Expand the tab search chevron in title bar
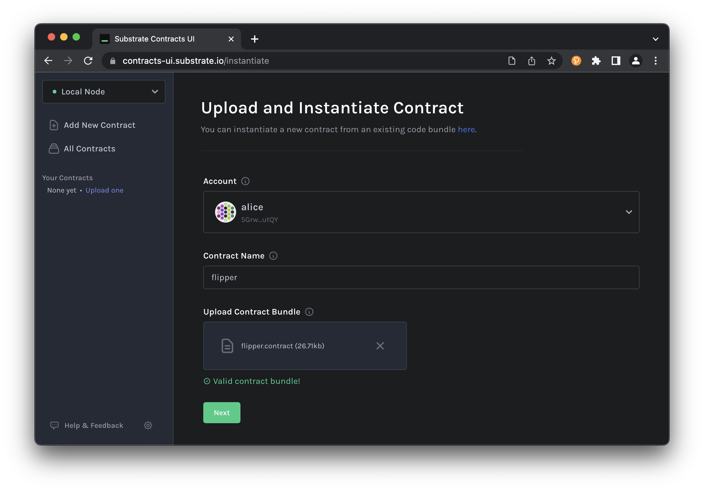Viewport: 704px width, 491px height. click(655, 39)
